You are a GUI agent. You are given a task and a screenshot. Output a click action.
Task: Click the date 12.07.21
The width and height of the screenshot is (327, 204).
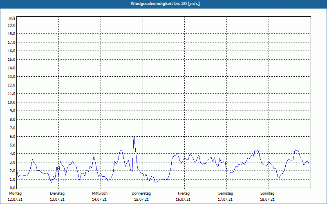15,200
